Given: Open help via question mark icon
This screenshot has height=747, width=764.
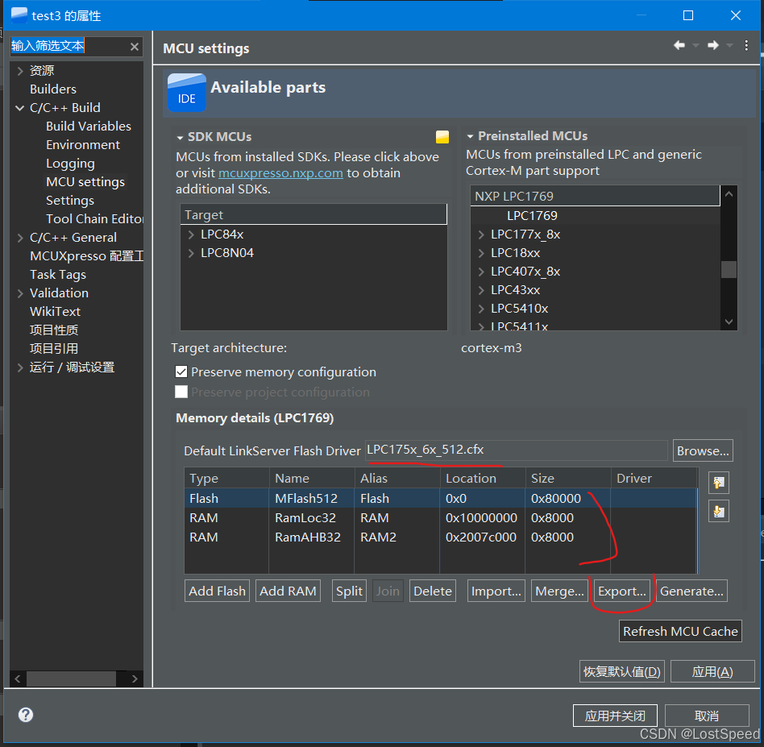Looking at the screenshot, I should (x=25, y=715).
